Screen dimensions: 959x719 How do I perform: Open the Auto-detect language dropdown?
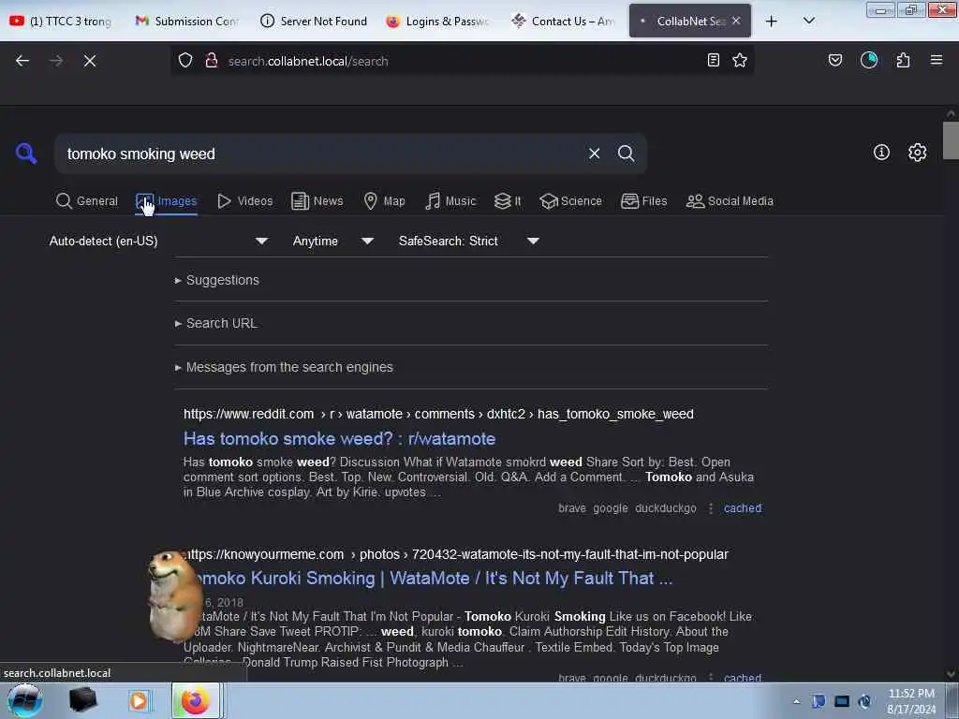(x=158, y=241)
